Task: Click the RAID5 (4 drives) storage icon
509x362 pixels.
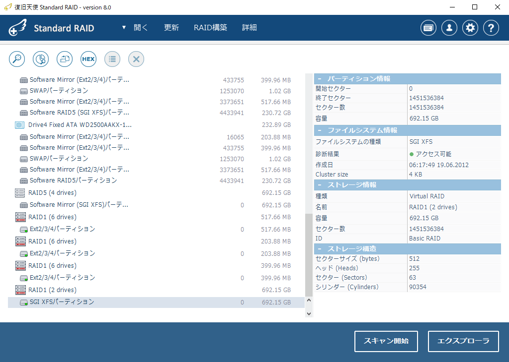Action: [x=20, y=193]
